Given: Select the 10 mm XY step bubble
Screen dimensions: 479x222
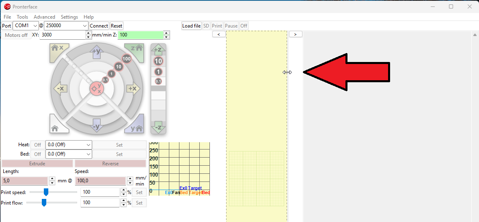Looking at the screenshot, I should pyautogui.click(x=119, y=66).
